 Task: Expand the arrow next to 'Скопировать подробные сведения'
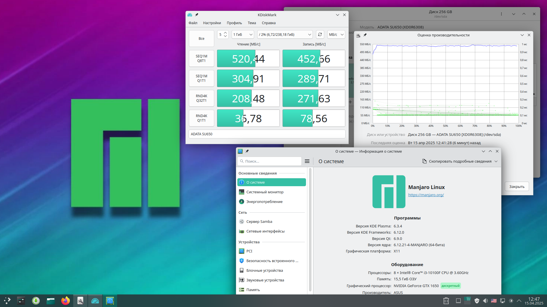tap(496, 161)
